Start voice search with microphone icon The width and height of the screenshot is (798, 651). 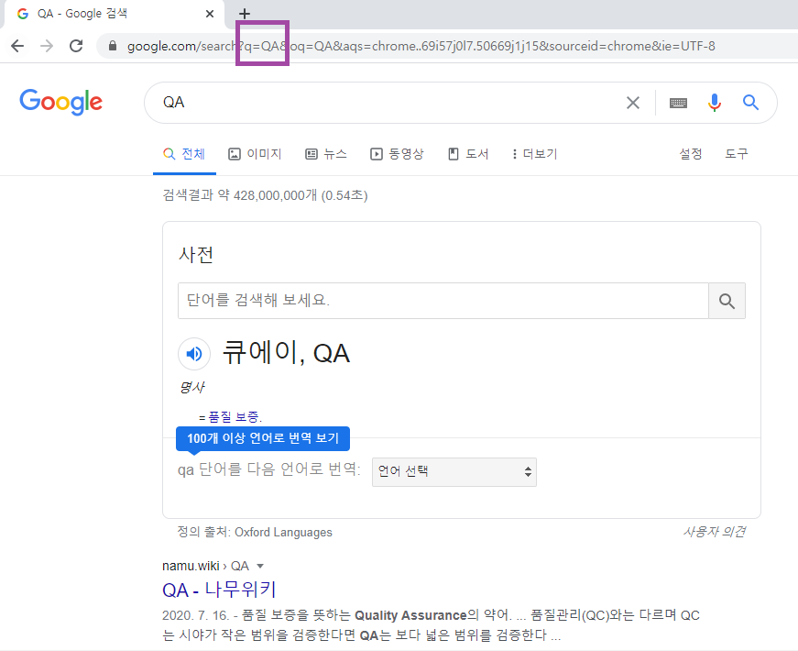(715, 103)
